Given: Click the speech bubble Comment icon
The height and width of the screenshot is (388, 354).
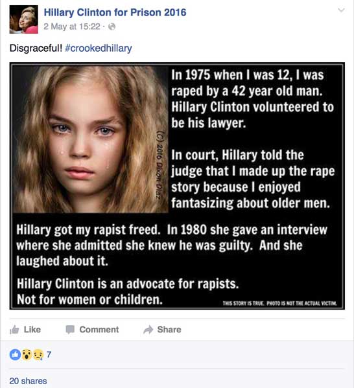Looking at the screenshot, I should tap(70, 330).
